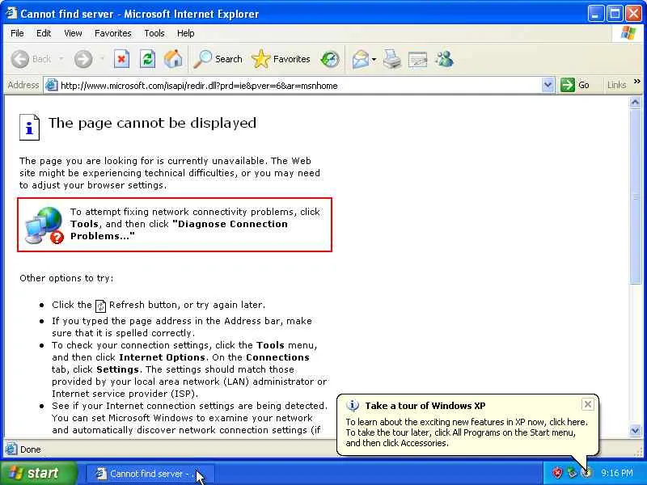Viewport: 647px width, 485px height.
Task: Click the network diagnose globe icon
Action: 44,226
